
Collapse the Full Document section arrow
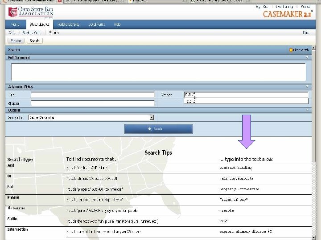click(307, 57)
